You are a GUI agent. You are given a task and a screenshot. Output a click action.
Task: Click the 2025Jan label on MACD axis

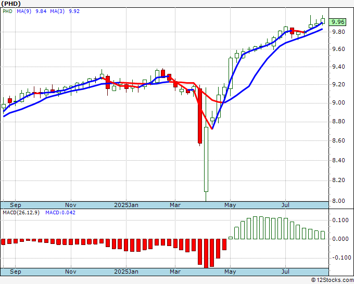click(x=126, y=272)
